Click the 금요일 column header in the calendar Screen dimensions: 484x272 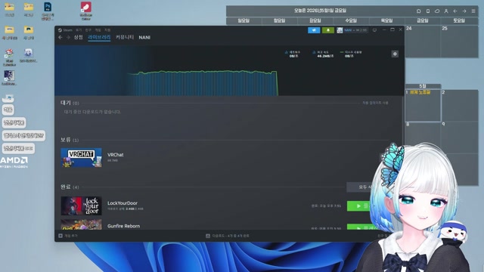coord(423,20)
